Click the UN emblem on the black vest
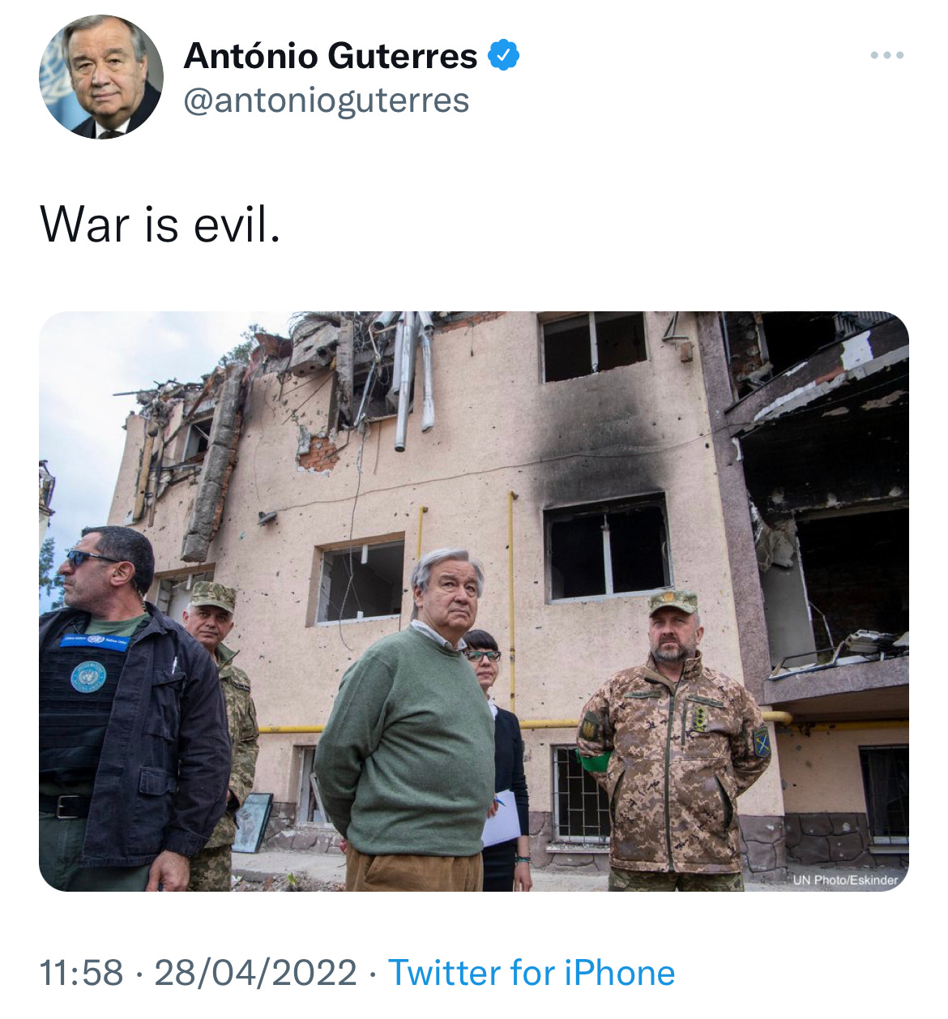The width and height of the screenshot is (948, 1019). (88, 676)
